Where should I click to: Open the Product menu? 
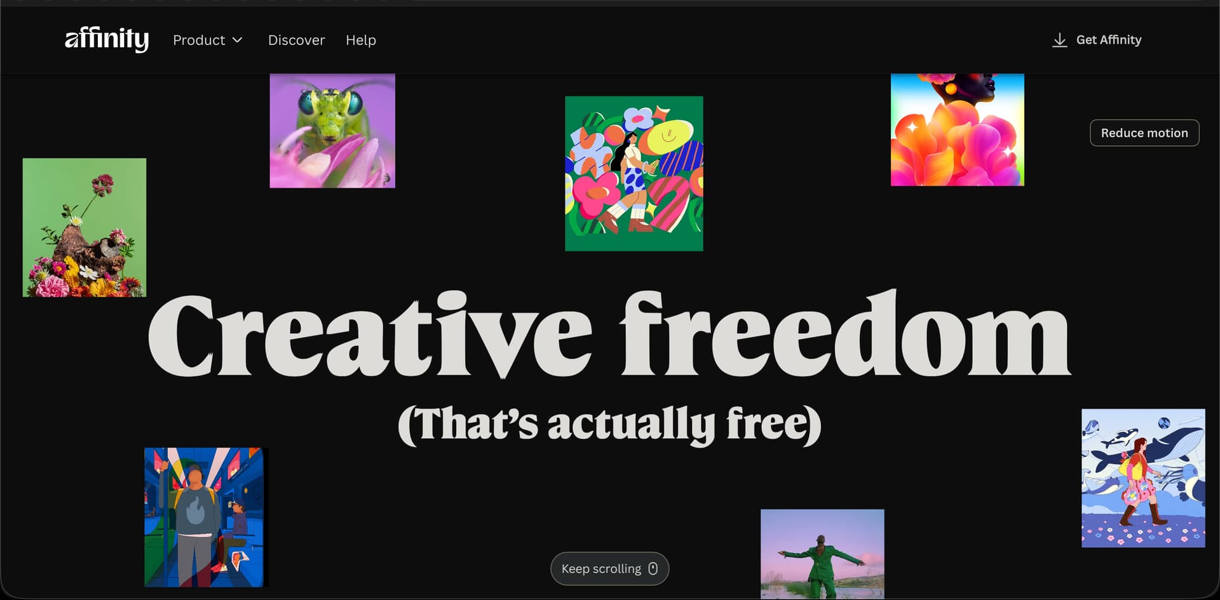[208, 40]
